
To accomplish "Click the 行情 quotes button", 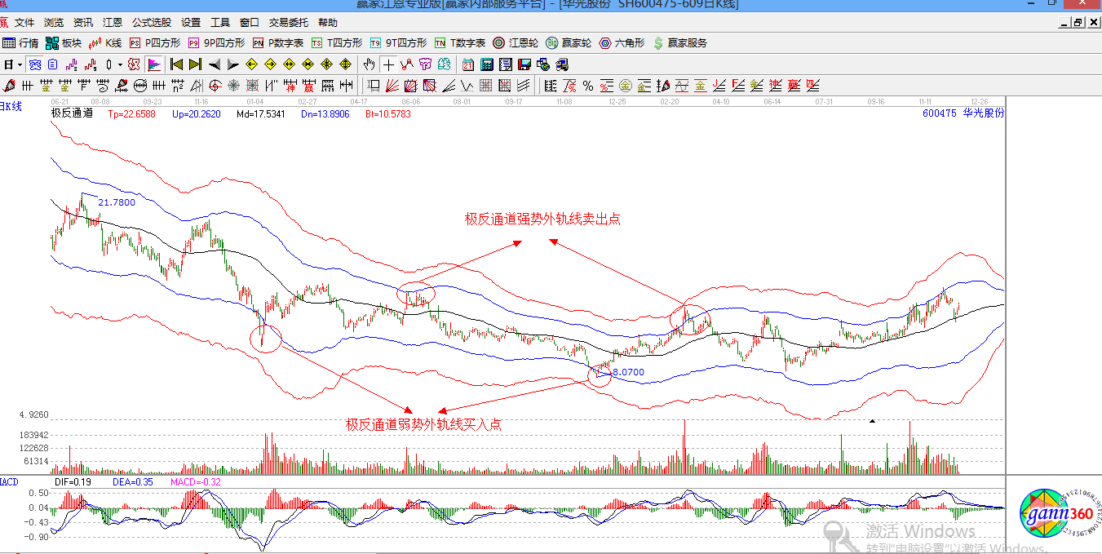I will (x=20, y=43).
